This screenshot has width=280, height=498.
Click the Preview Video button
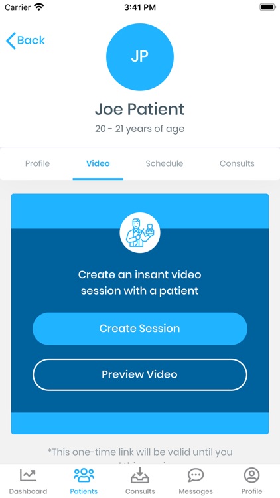point(140,374)
